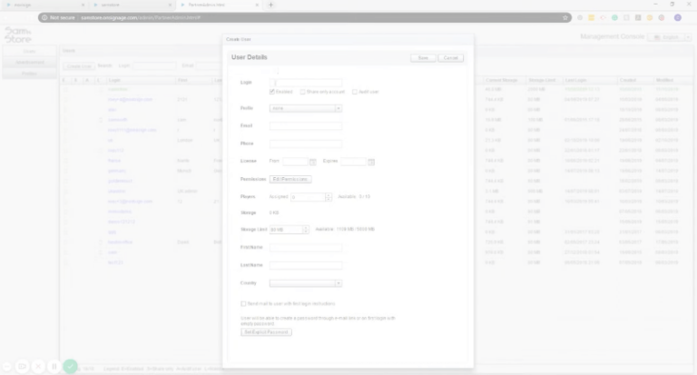Screen dimensions: 697x375
Task: Check Send mail with first login instructions
Action: tap(243, 303)
